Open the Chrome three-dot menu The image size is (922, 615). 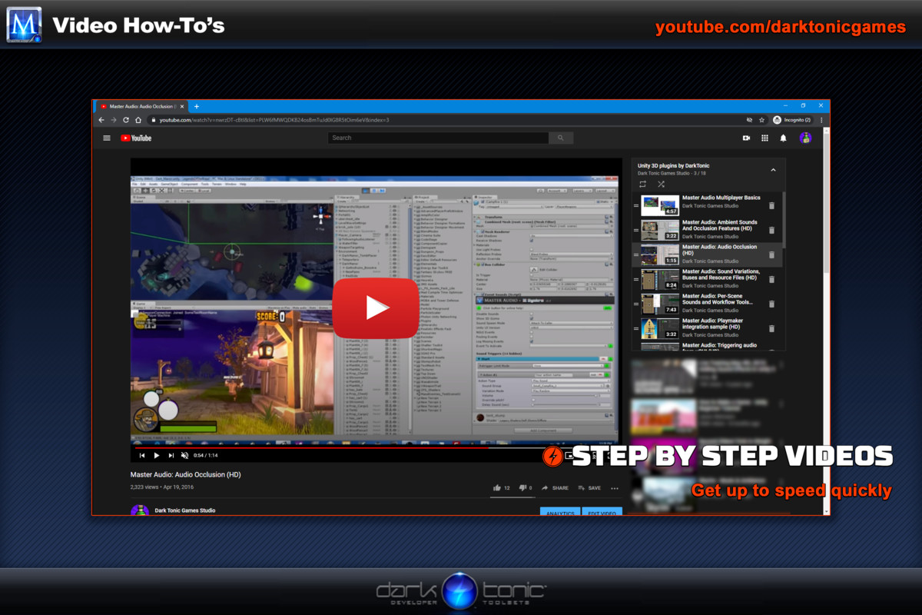point(822,120)
